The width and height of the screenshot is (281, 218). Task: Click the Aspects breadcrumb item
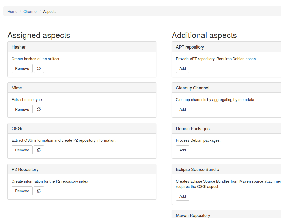(50, 12)
